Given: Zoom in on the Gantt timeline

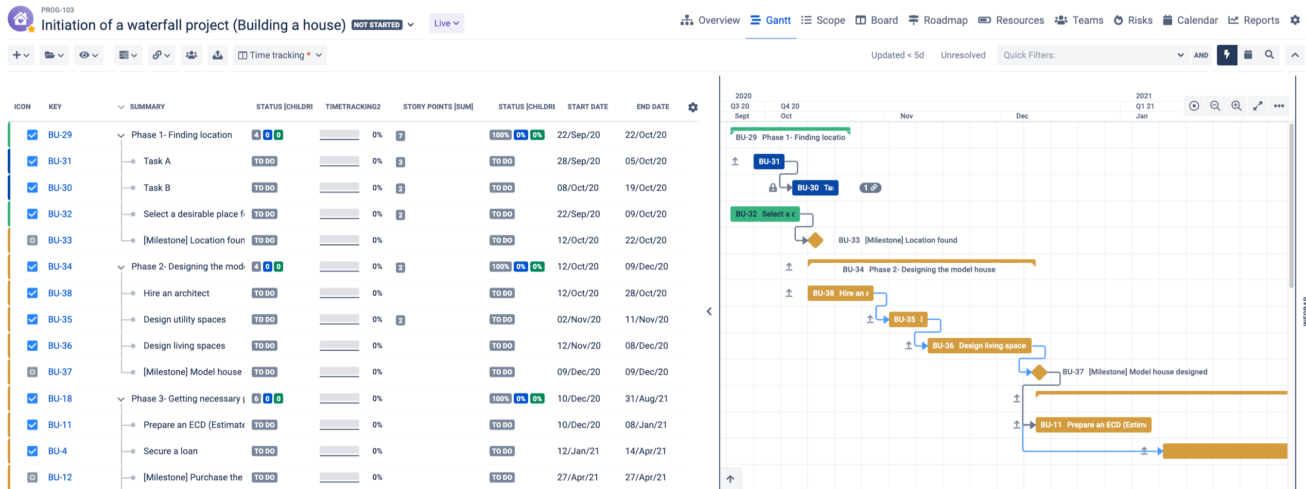Looking at the screenshot, I should (1237, 106).
